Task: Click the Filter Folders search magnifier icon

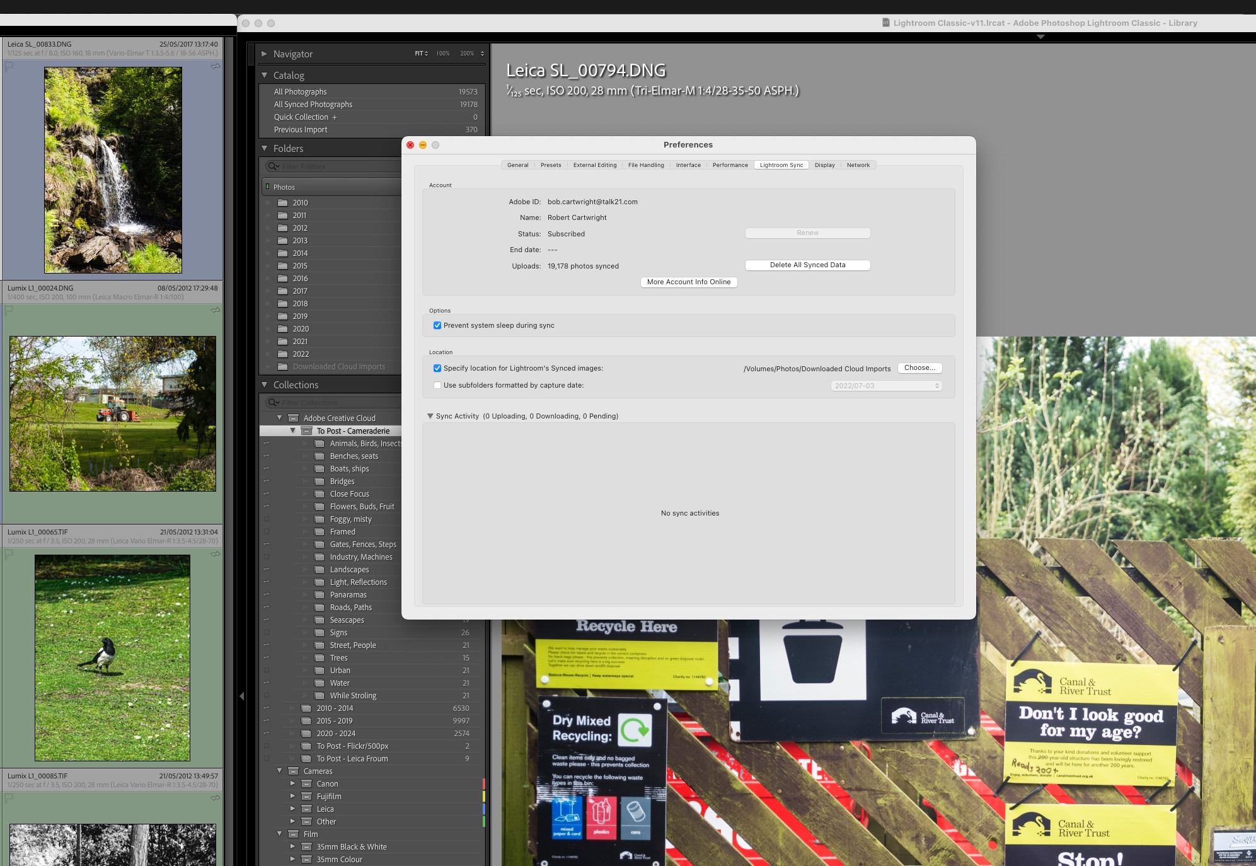Action: [273, 166]
